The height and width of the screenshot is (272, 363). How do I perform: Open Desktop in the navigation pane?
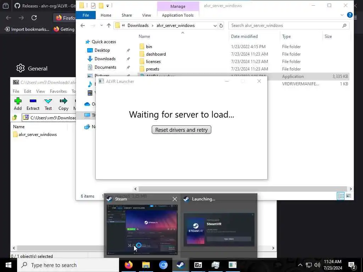102,50
